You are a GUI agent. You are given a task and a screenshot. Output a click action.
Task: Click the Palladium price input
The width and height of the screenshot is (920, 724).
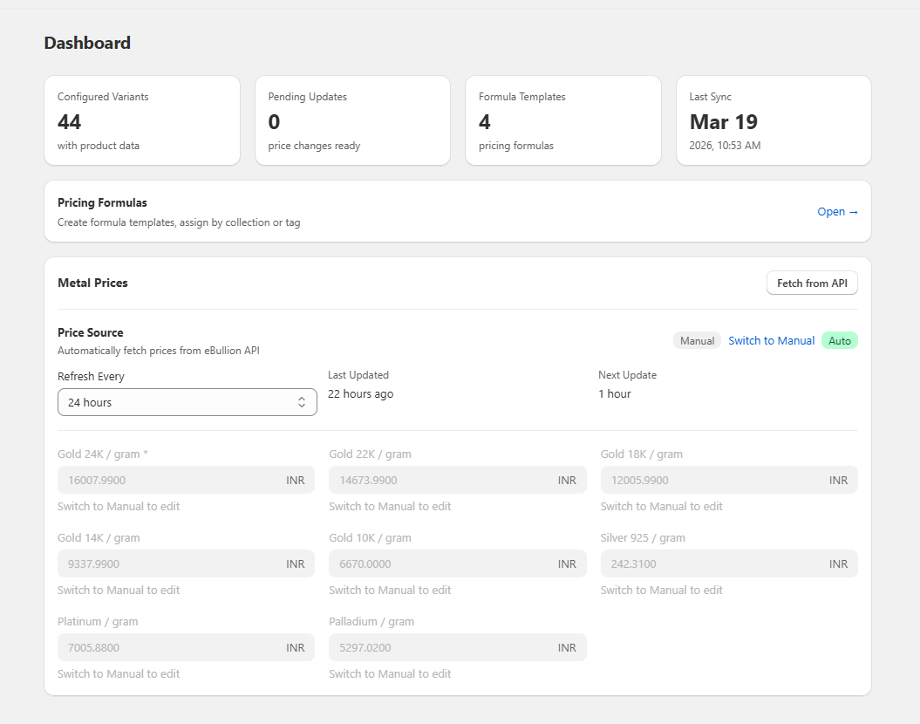click(457, 647)
